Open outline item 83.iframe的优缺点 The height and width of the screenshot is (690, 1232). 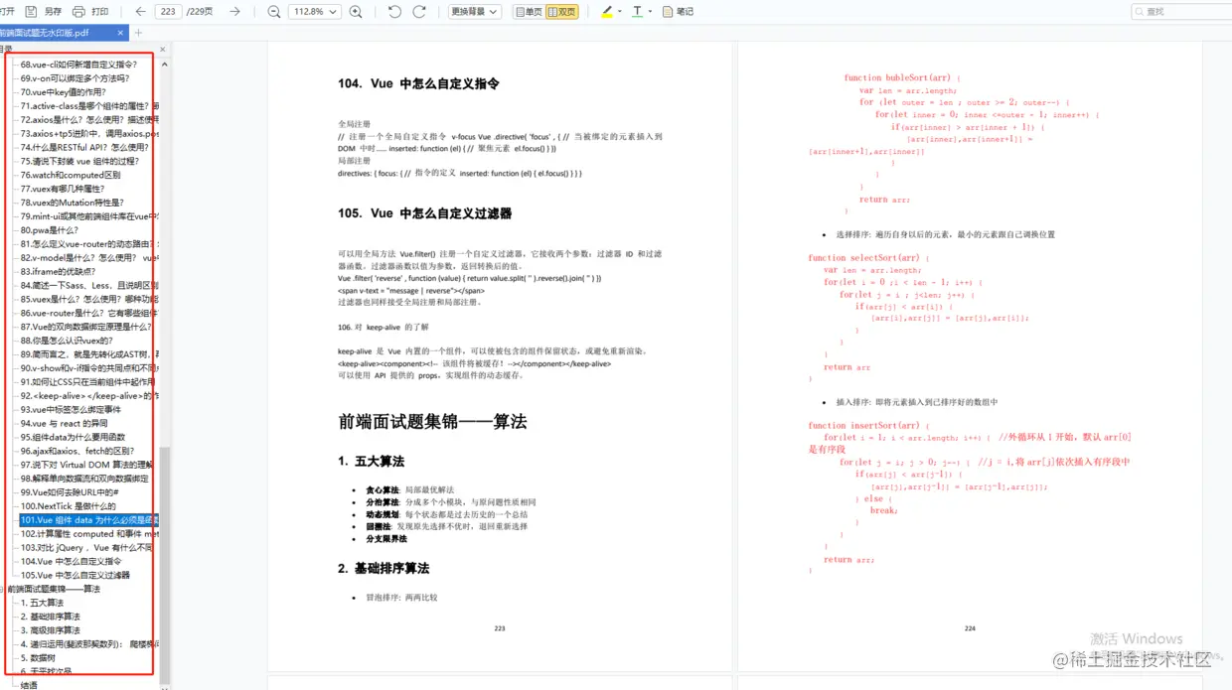(58, 271)
